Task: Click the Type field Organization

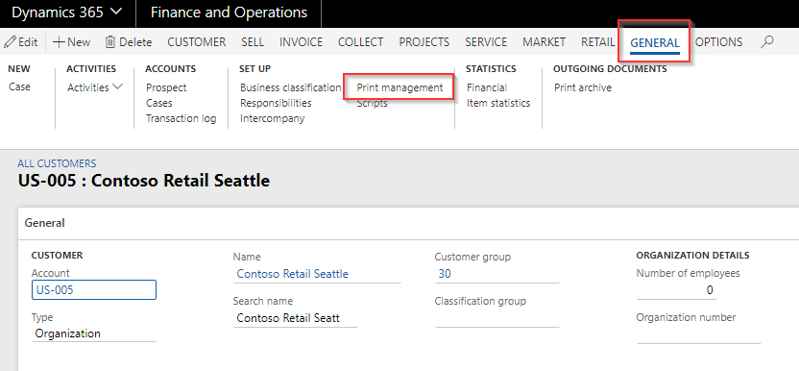Action: coord(94,334)
